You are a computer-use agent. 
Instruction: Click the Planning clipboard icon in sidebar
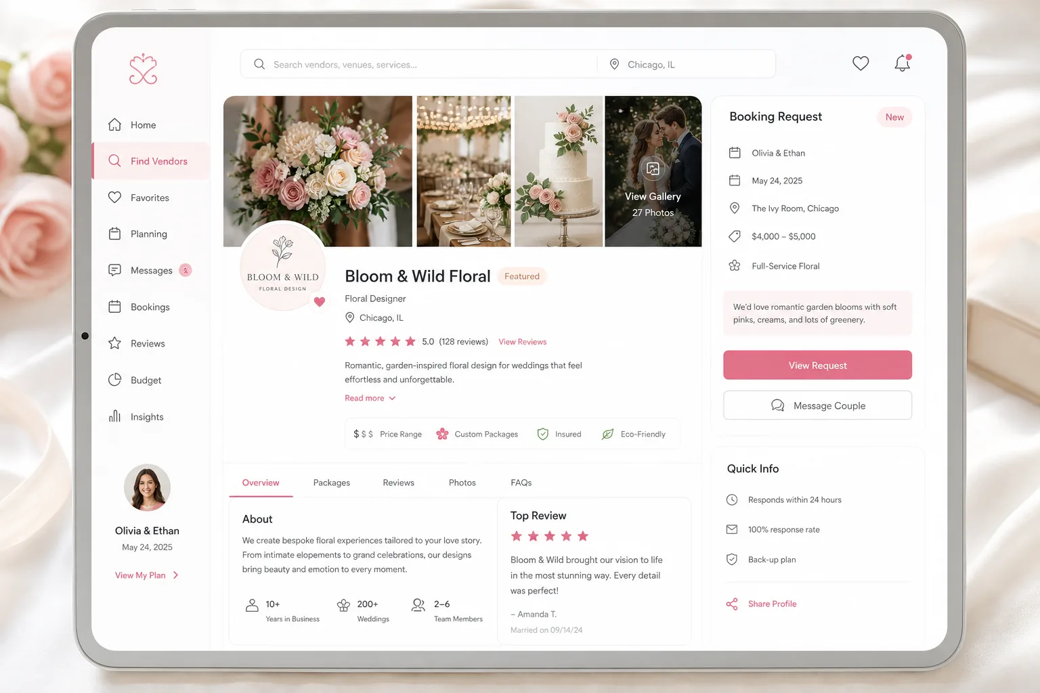[x=115, y=233]
